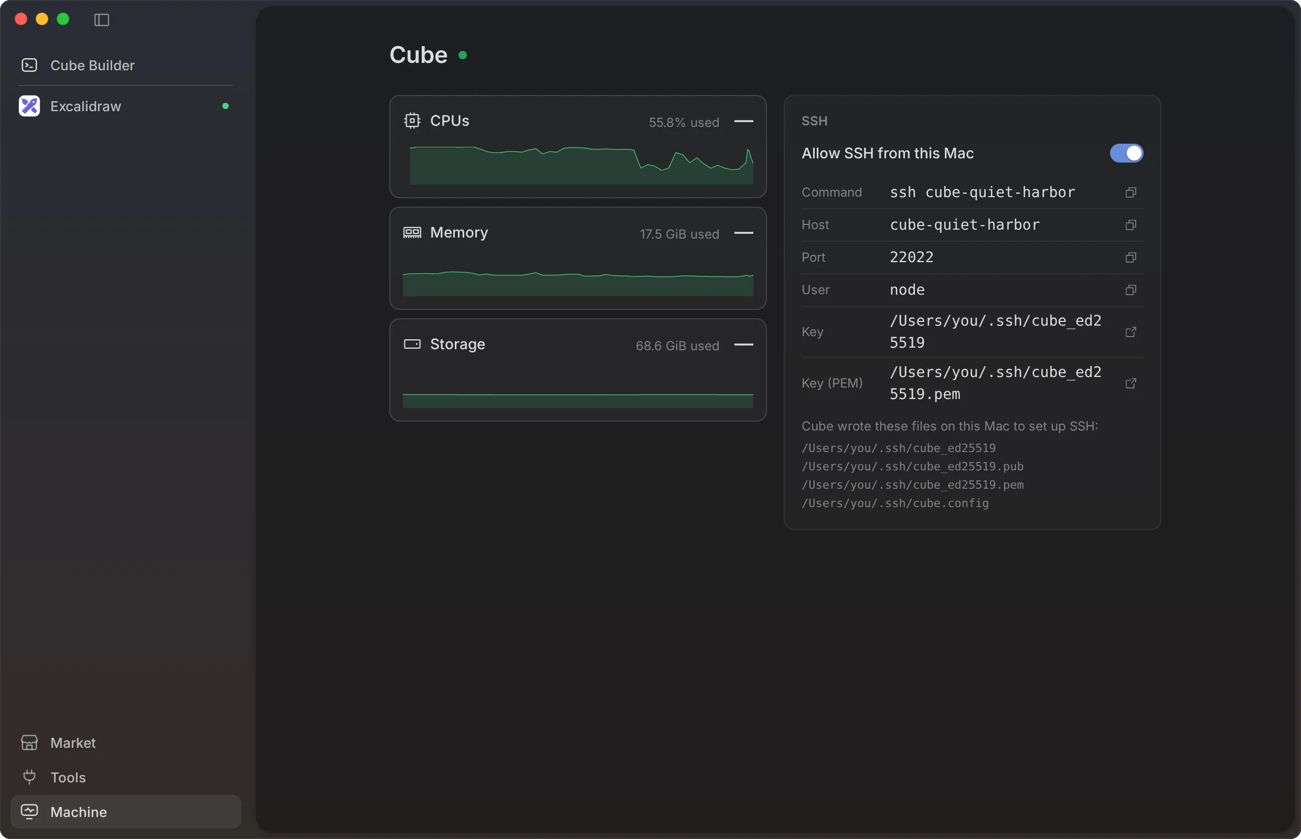Click "55.8% used" CPU label

684,123
